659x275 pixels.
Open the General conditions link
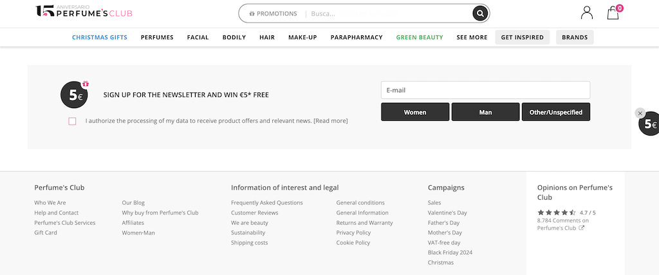[360, 203]
